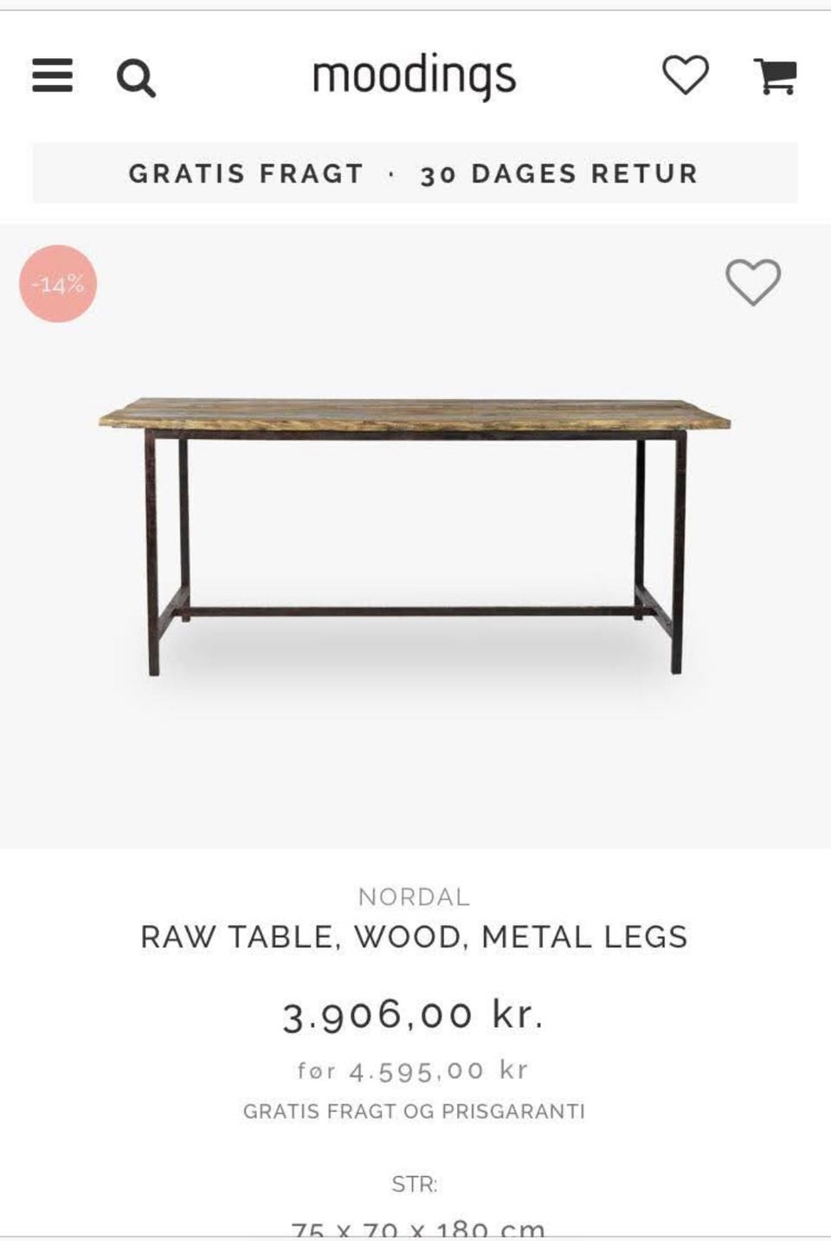831x1241 pixels.
Task: Click the moodings logo
Action: pyautogui.click(x=414, y=77)
